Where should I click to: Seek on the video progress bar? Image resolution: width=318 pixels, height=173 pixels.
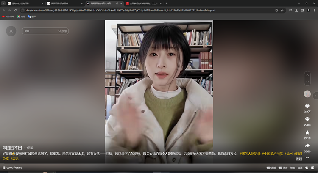159,164
